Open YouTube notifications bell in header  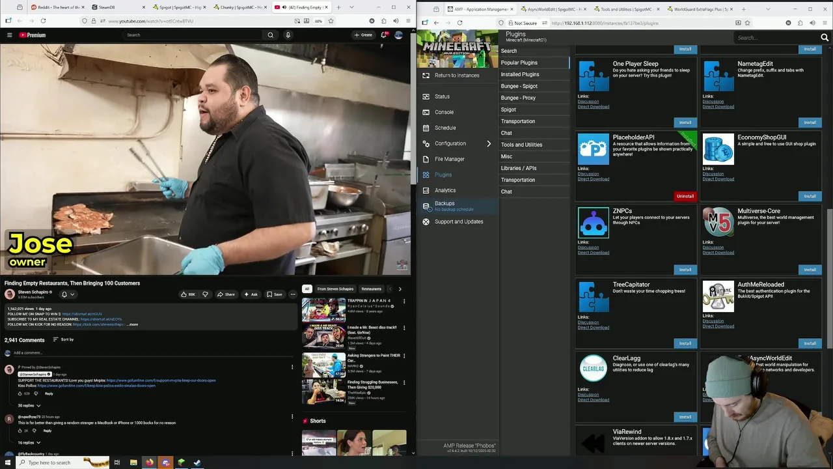click(x=384, y=35)
